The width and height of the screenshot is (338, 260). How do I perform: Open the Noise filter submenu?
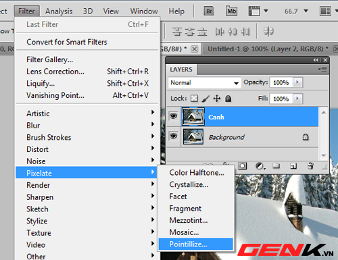86,161
